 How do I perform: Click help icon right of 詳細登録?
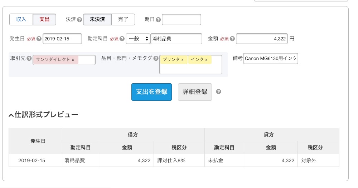[x=218, y=91]
